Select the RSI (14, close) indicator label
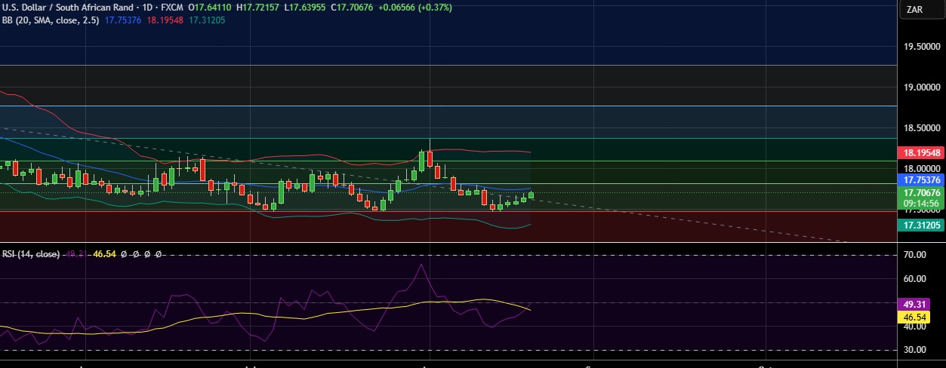This screenshot has height=368, width=946. tap(30, 255)
